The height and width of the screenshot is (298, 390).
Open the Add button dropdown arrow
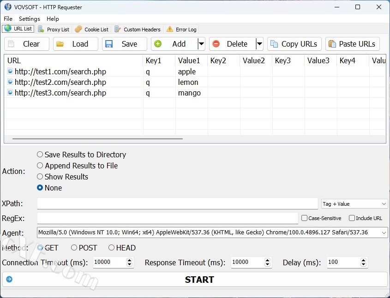(201, 44)
